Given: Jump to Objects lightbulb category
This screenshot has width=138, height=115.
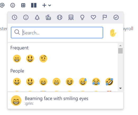Looking at the screenshot, I should tap(82, 17).
